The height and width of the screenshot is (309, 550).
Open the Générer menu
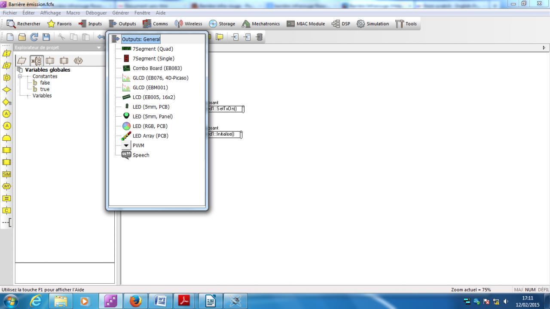coord(120,13)
